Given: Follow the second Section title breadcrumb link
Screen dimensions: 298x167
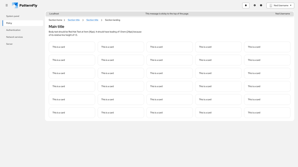Looking at the screenshot, I should (92, 20).
